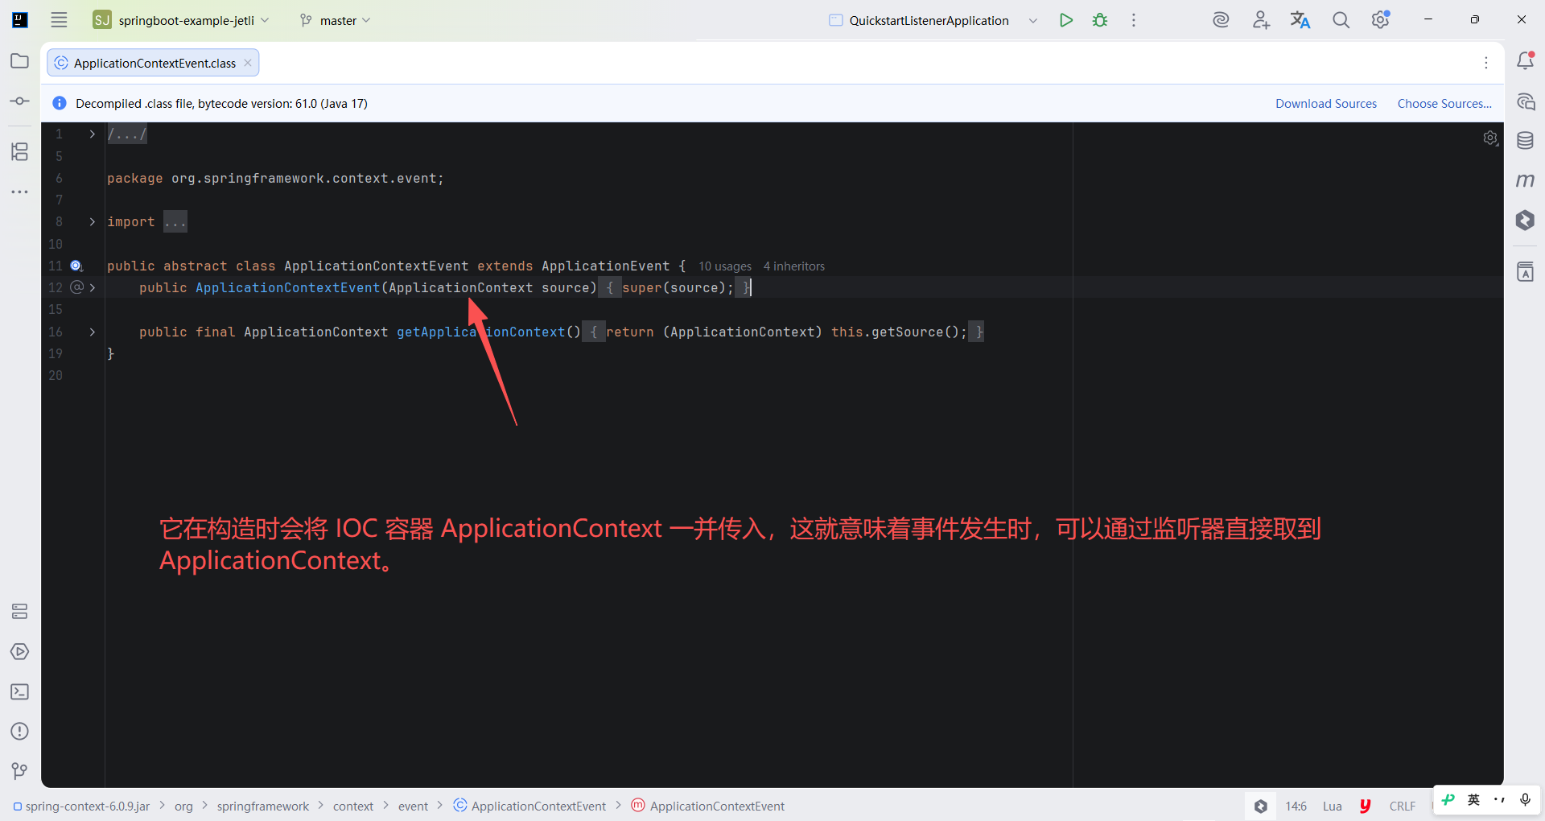1545x821 pixels.
Task: Click the 14:6 caret position indicator
Action: click(x=1296, y=806)
